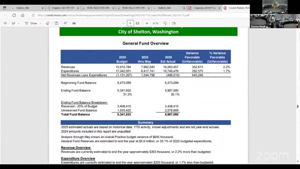Select the Draw tool
The image size is (300, 169).
(x=31, y=23)
